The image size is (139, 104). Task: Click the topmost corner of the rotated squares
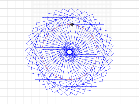coord(71,8)
